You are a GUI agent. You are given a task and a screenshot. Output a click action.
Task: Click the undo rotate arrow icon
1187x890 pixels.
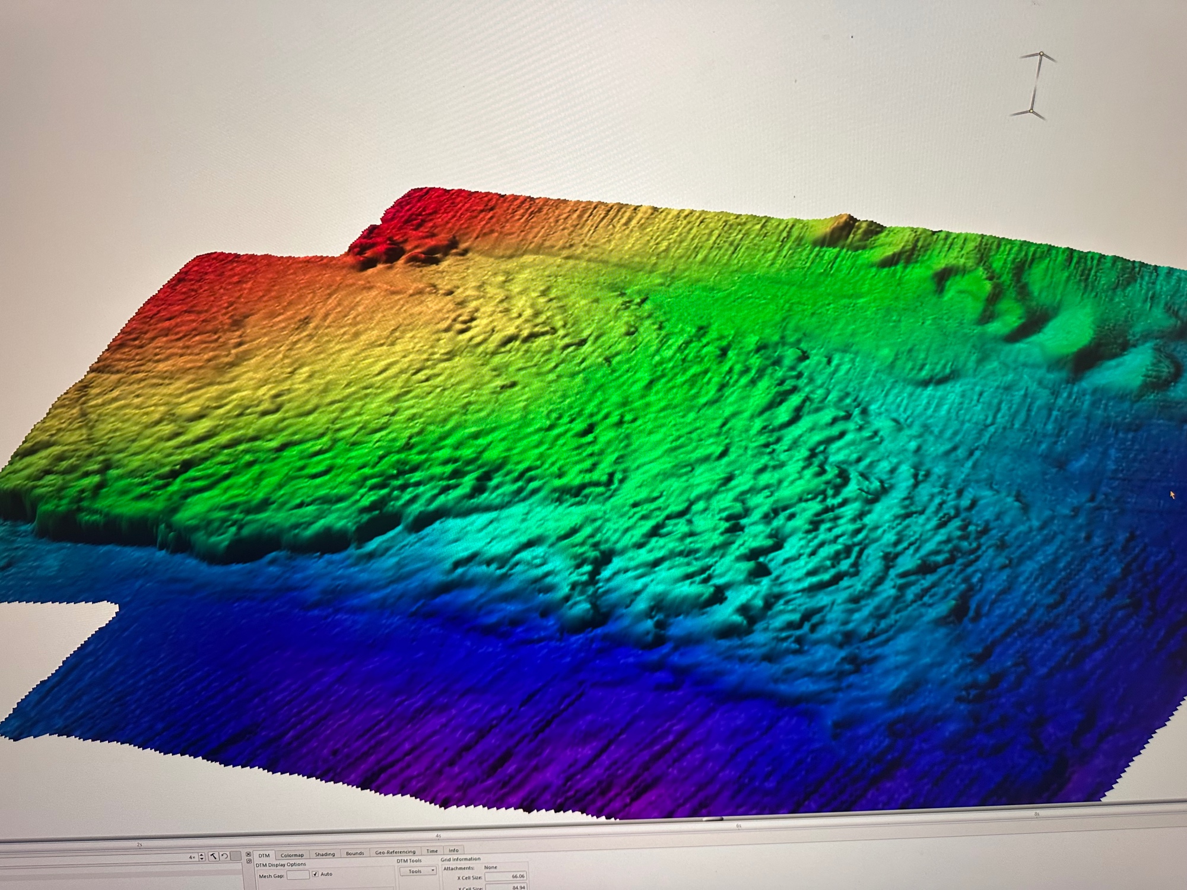coord(224,856)
